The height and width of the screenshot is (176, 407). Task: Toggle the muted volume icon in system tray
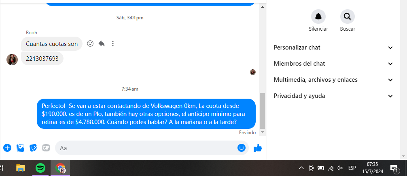[340, 168]
